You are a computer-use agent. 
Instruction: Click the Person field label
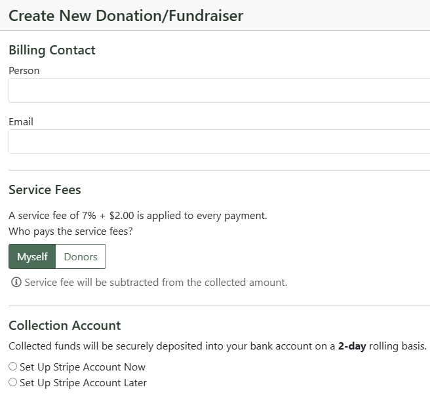[x=24, y=71]
